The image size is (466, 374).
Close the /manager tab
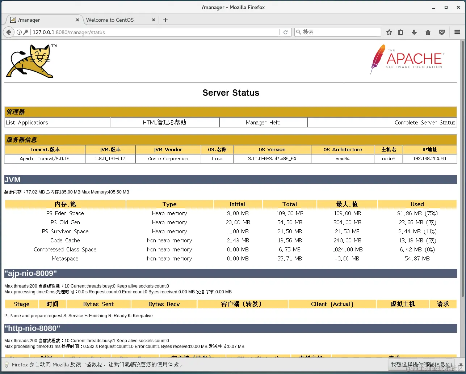coord(77,20)
